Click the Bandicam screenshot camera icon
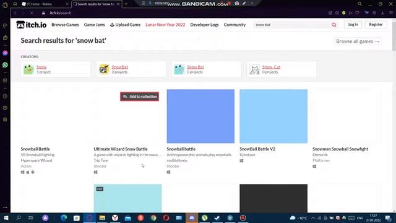Image resolution: width=396 pixels, height=223 pixels. tap(237, 4)
